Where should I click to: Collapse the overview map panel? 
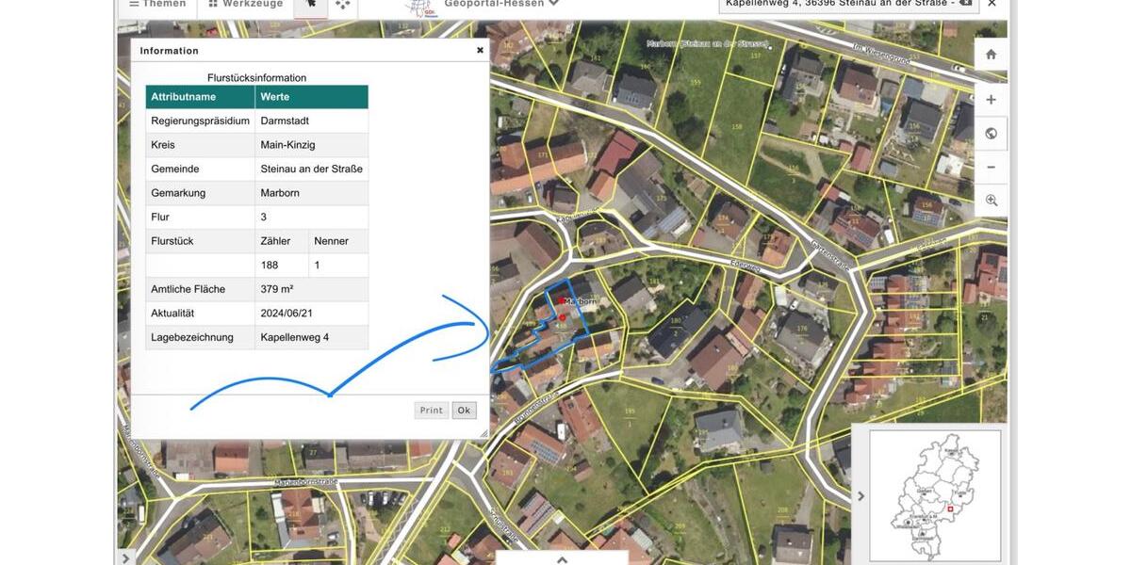861,496
